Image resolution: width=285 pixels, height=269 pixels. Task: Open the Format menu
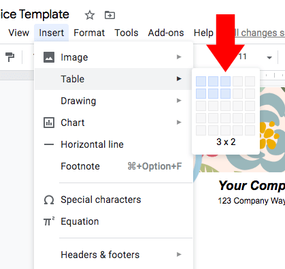tap(89, 33)
